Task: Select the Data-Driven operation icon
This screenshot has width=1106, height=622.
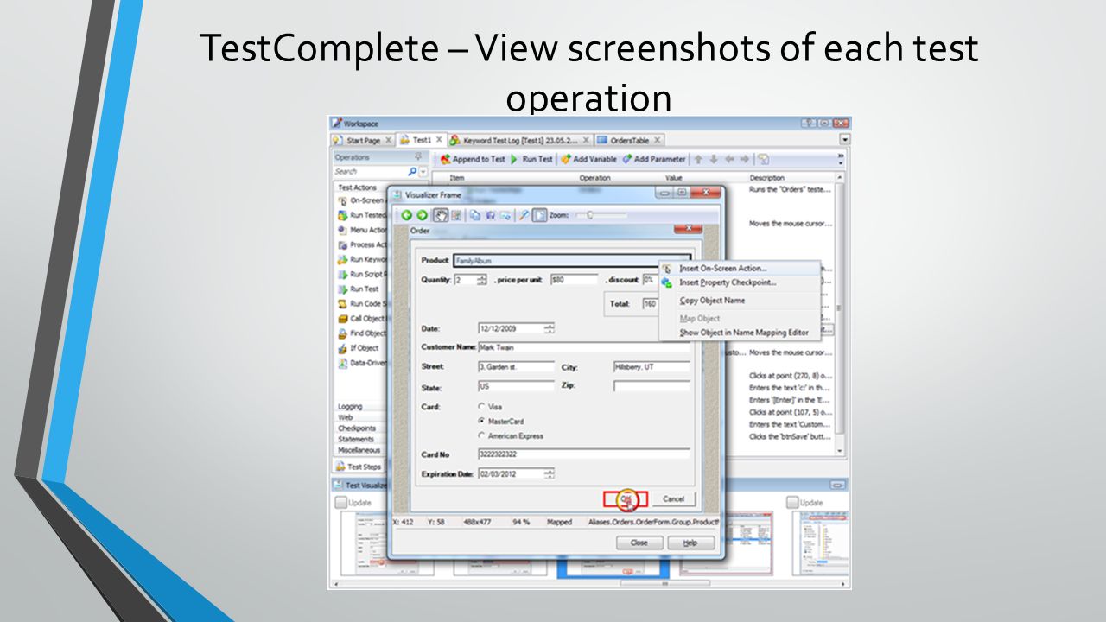Action: pyautogui.click(x=342, y=363)
